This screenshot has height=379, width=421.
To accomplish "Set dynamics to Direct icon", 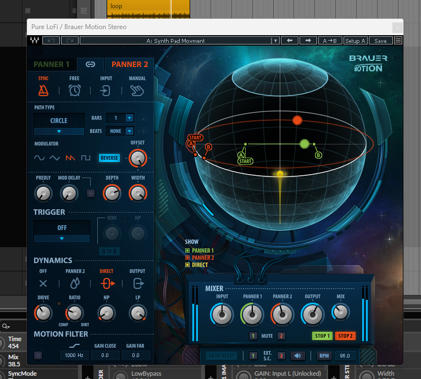I will click(x=107, y=283).
